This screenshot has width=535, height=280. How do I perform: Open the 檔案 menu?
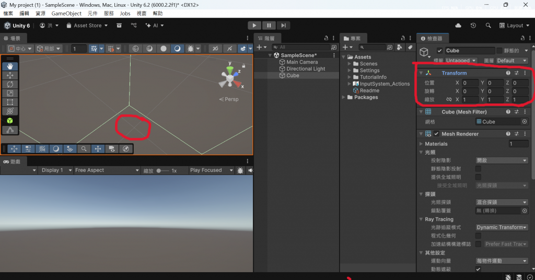[x=8, y=13]
